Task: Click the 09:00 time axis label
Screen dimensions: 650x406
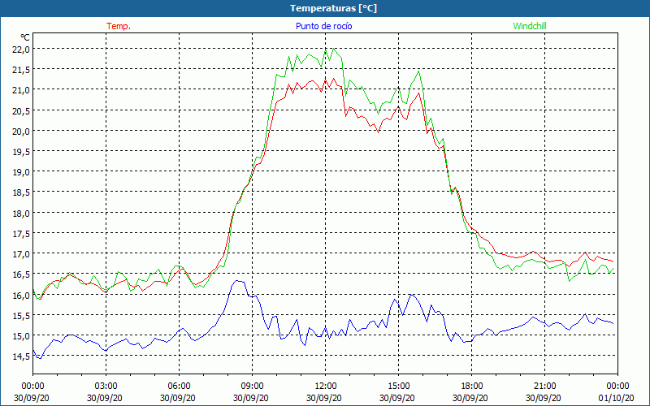Action: (252, 387)
